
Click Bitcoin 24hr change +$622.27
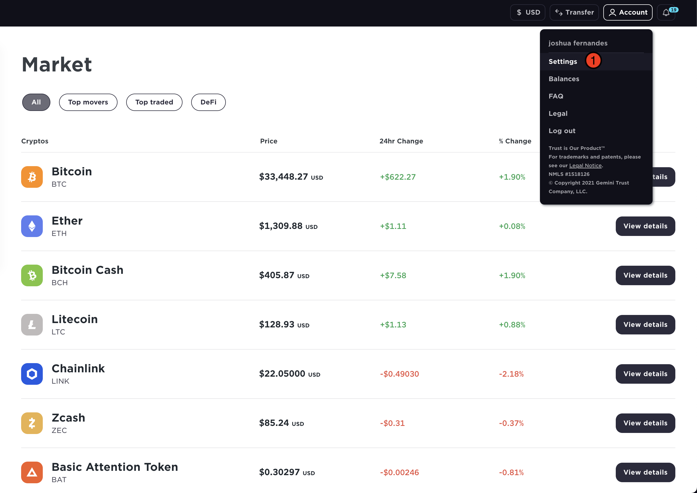398,177
